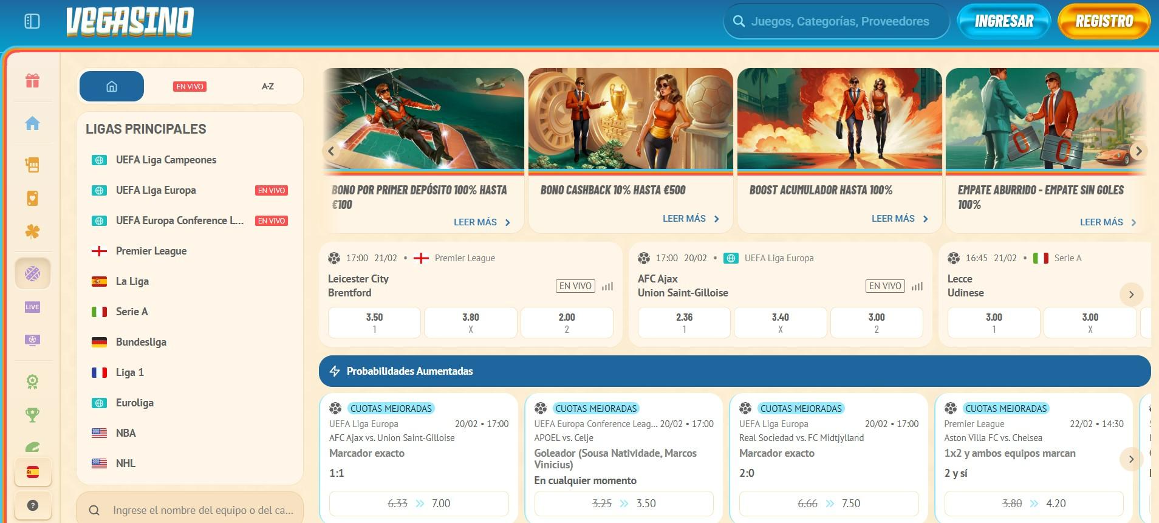This screenshot has height=523, width=1159.
Task: Read more about Empate Aburrido promo
Action: click(1108, 222)
